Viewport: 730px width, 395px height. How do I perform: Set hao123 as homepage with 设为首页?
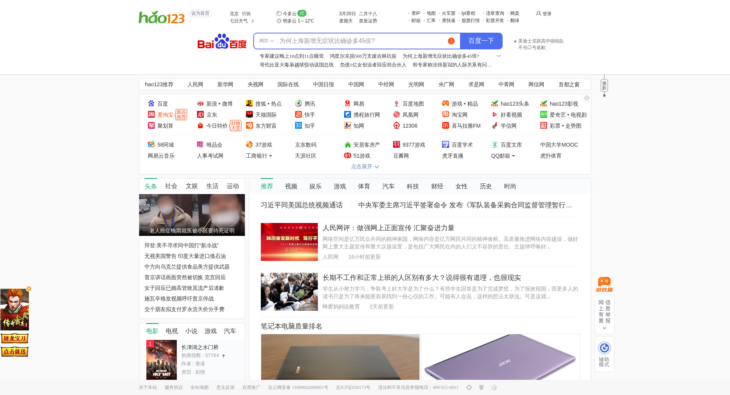tap(200, 13)
